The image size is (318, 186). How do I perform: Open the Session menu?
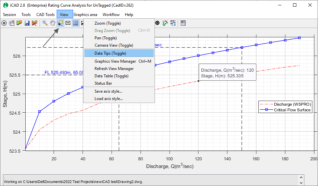[x=9, y=15]
